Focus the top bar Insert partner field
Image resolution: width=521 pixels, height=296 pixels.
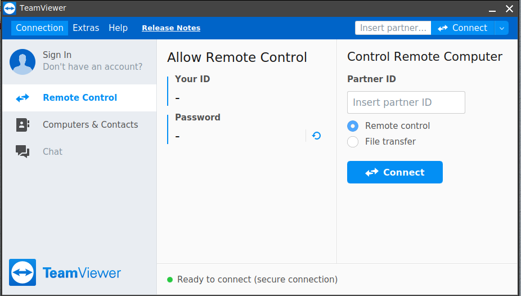pyautogui.click(x=393, y=28)
